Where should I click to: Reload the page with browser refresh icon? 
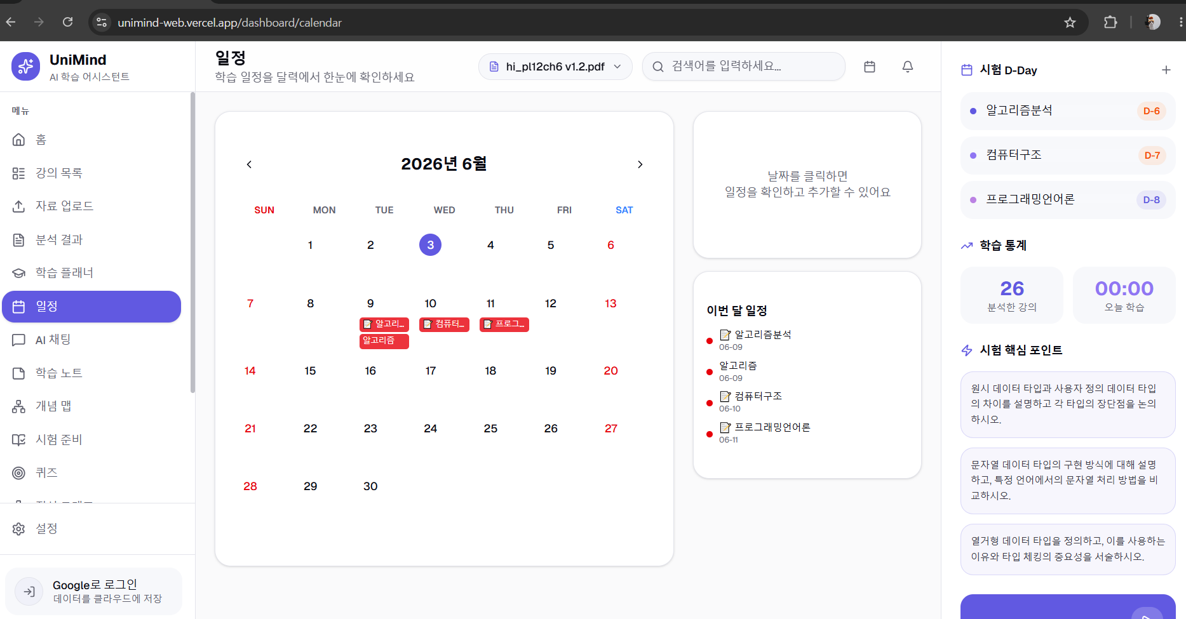tap(68, 22)
